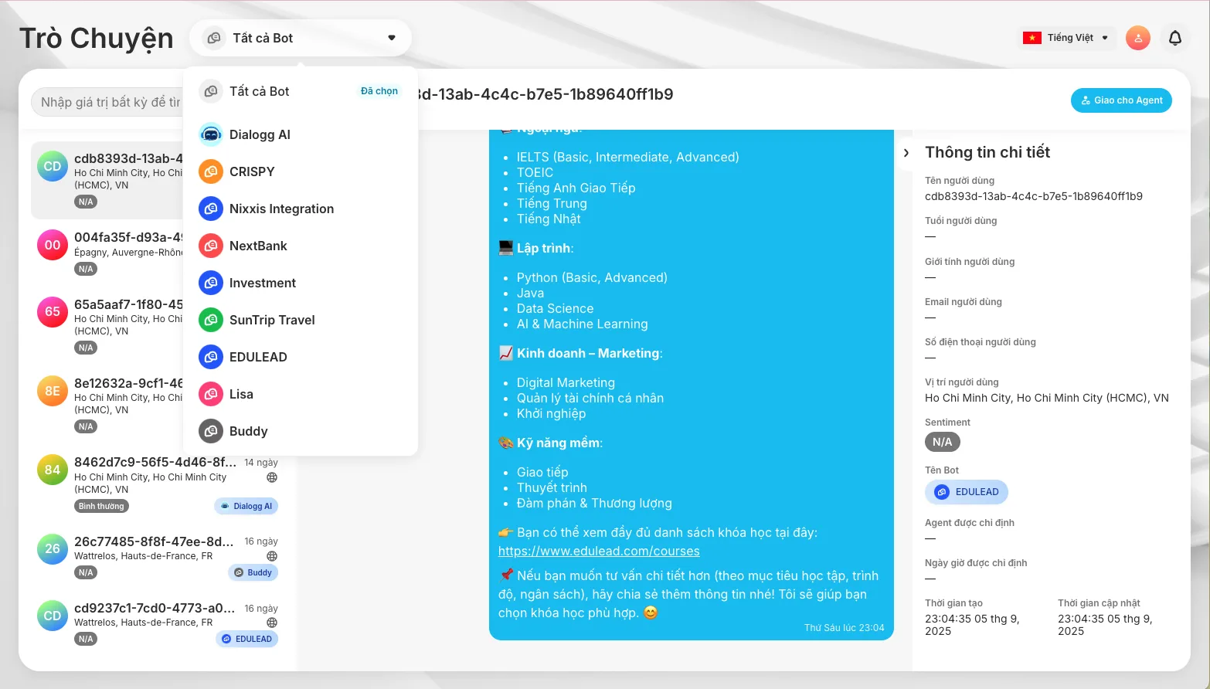Open the edulead.com/courses link
The height and width of the screenshot is (689, 1210).
click(x=599, y=551)
